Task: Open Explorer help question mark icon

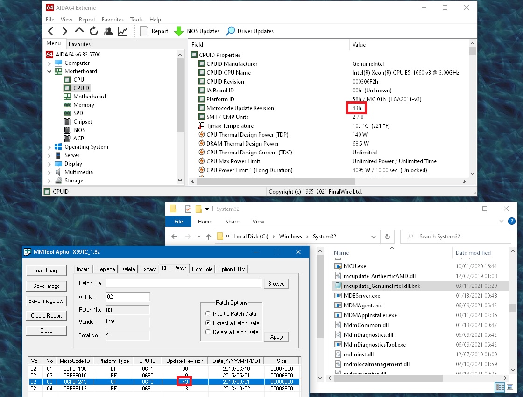Action: tap(511, 221)
